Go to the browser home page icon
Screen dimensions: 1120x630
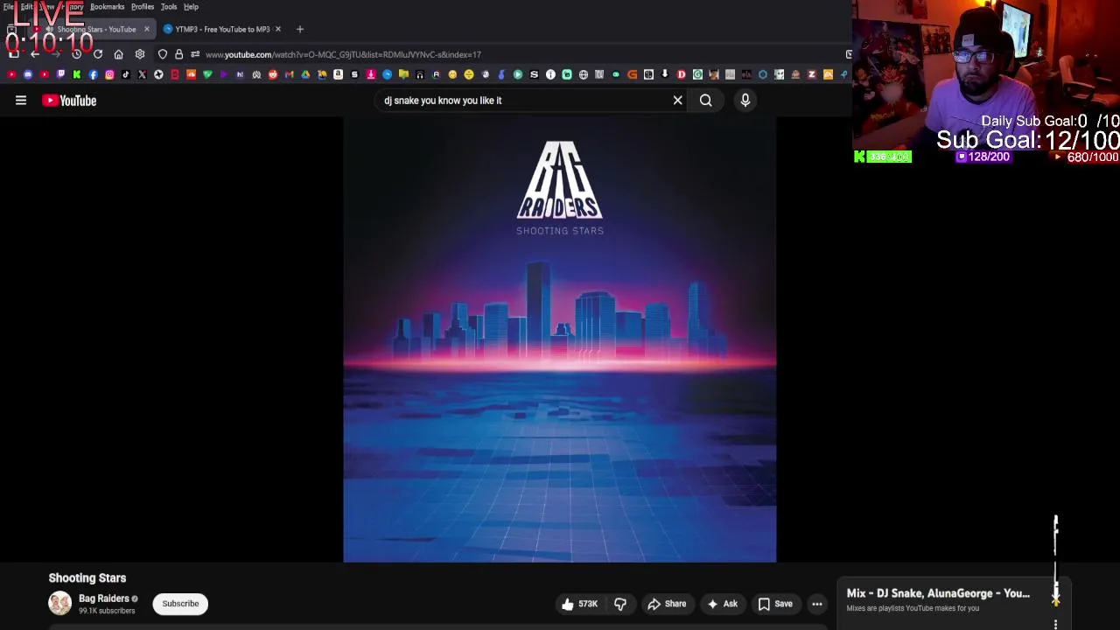click(119, 54)
